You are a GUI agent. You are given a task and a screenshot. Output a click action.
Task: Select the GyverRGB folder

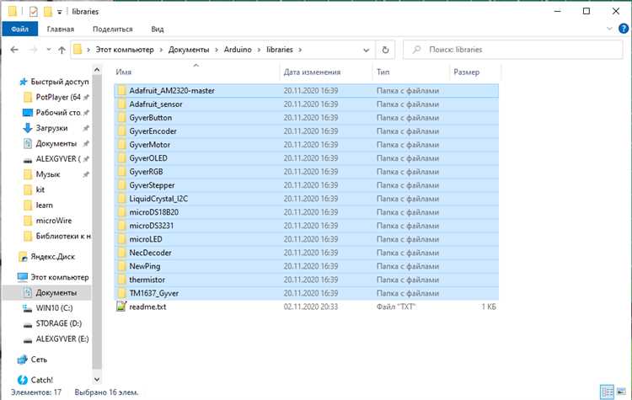307,172
